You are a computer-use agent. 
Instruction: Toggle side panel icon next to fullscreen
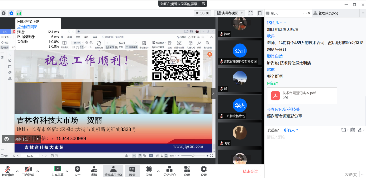tap(260, 13)
